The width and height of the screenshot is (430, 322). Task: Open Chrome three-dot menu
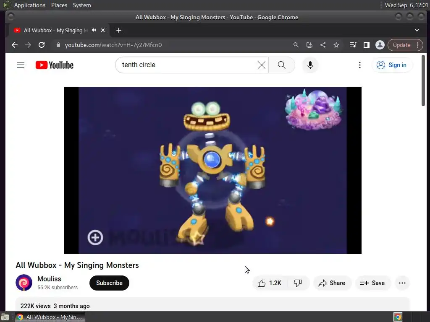click(418, 45)
